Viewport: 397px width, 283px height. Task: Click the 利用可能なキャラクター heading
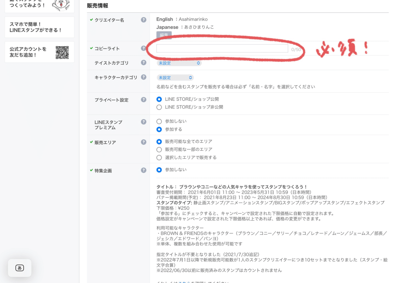click(180, 228)
